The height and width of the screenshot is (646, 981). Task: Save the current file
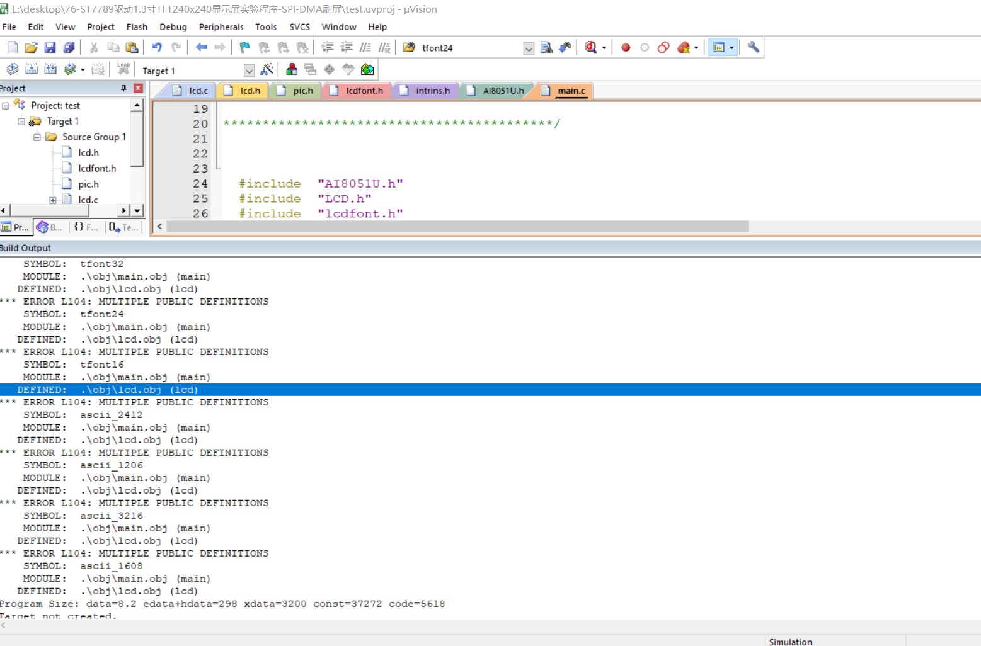pos(50,47)
